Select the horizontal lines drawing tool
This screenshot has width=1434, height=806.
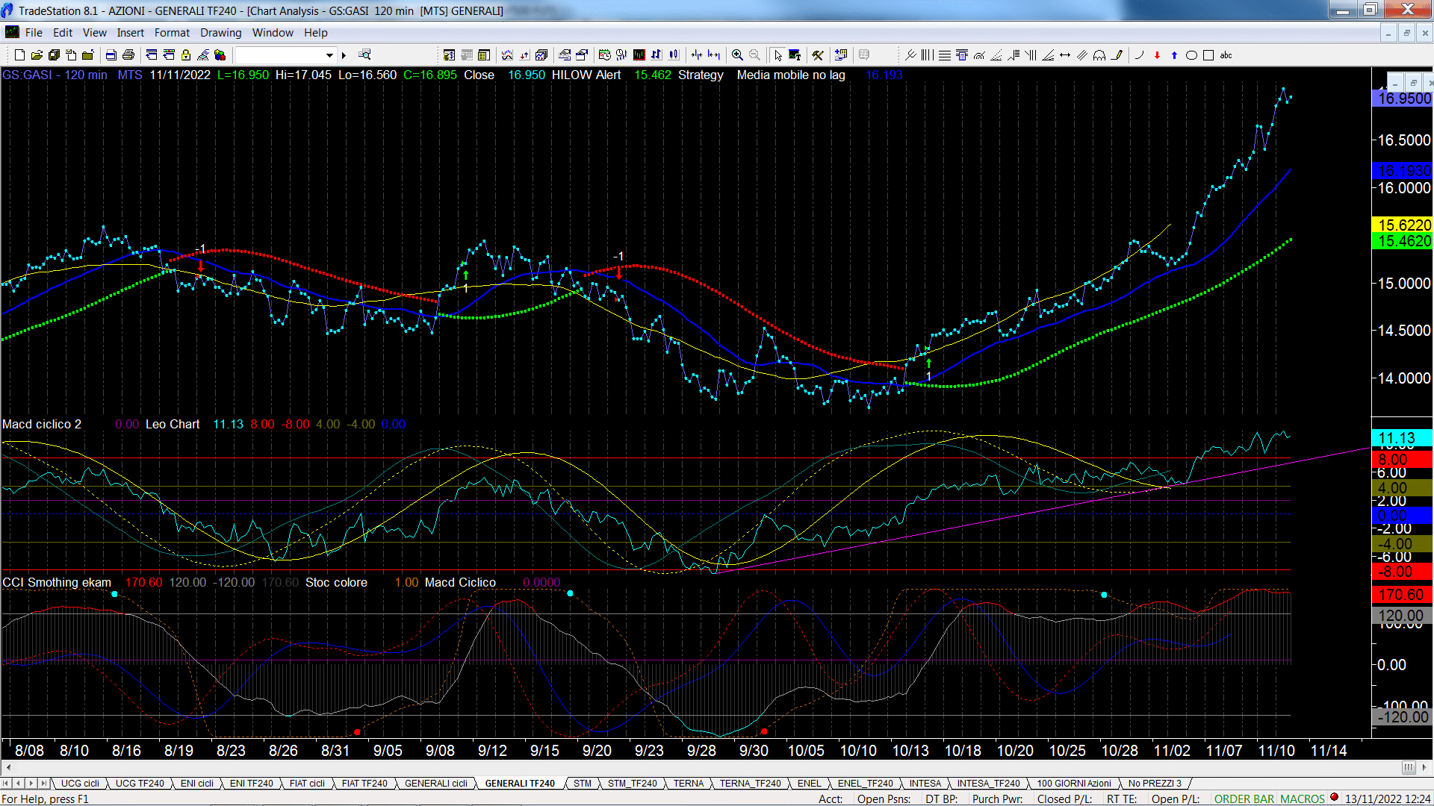coord(945,54)
